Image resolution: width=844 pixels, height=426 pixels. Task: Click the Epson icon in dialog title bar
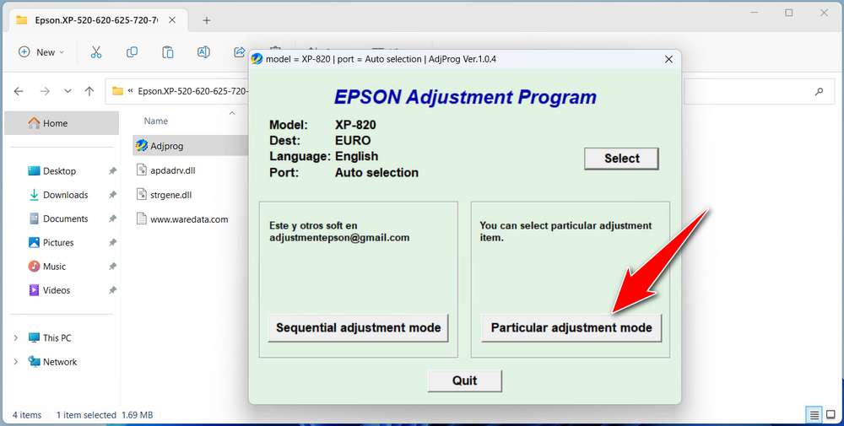coord(257,59)
